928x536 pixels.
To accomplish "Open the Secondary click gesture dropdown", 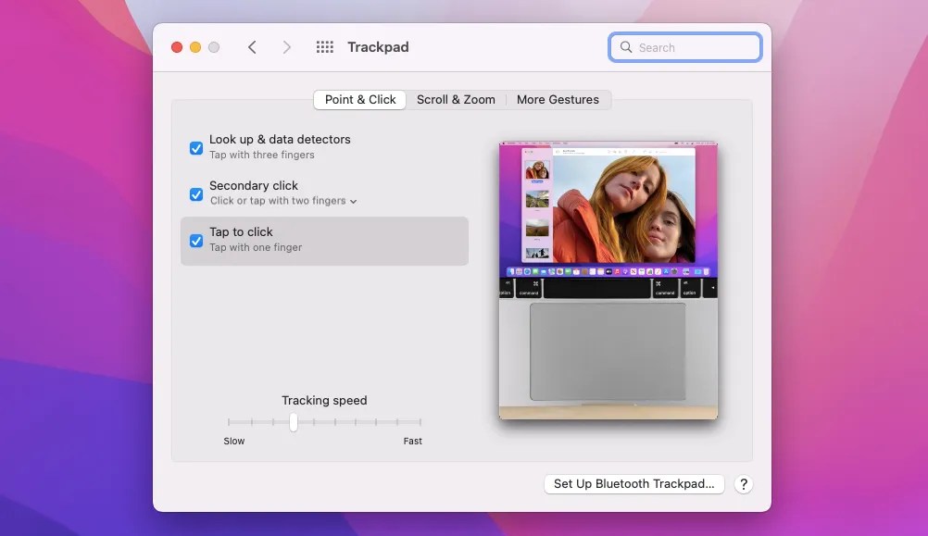I will tap(352, 200).
